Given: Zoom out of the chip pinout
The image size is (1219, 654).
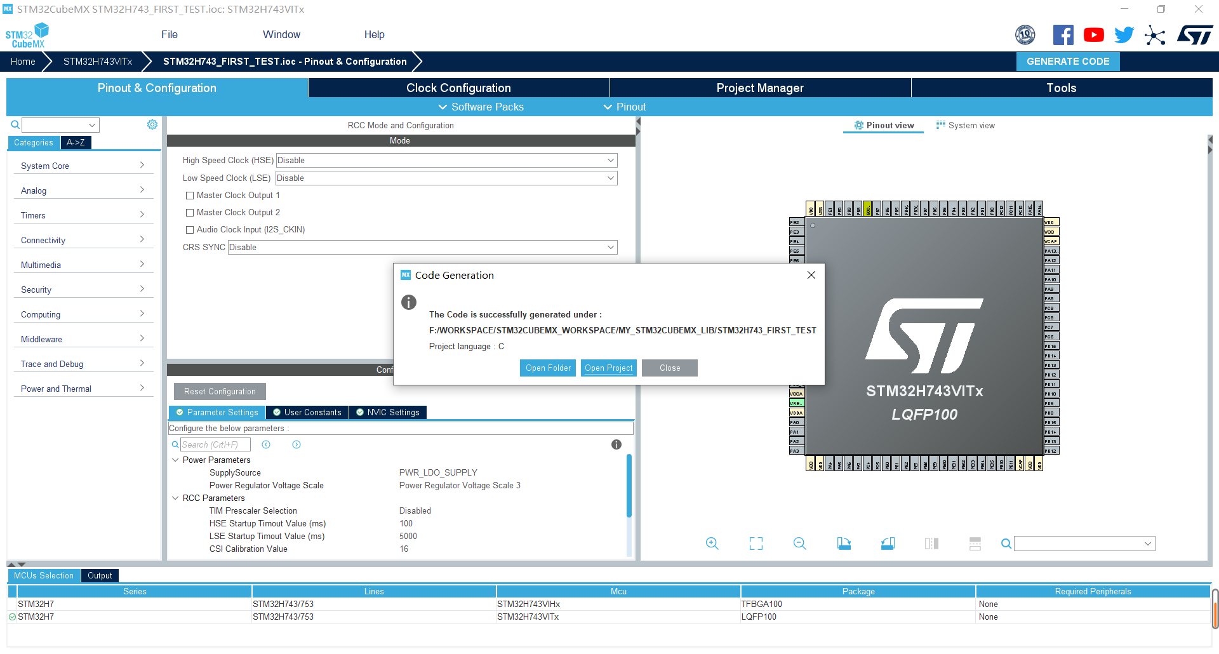Looking at the screenshot, I should tap(799, 544).
